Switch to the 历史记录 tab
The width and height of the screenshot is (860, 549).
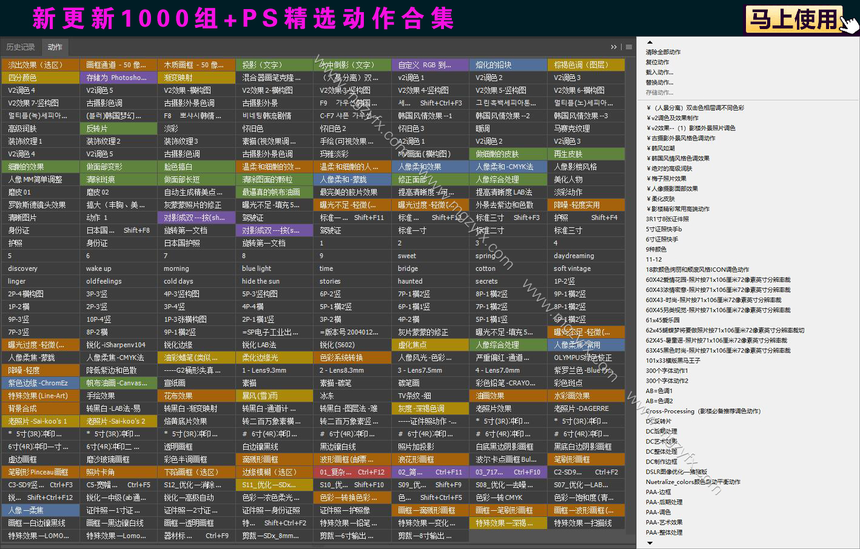tap(21, 47)
